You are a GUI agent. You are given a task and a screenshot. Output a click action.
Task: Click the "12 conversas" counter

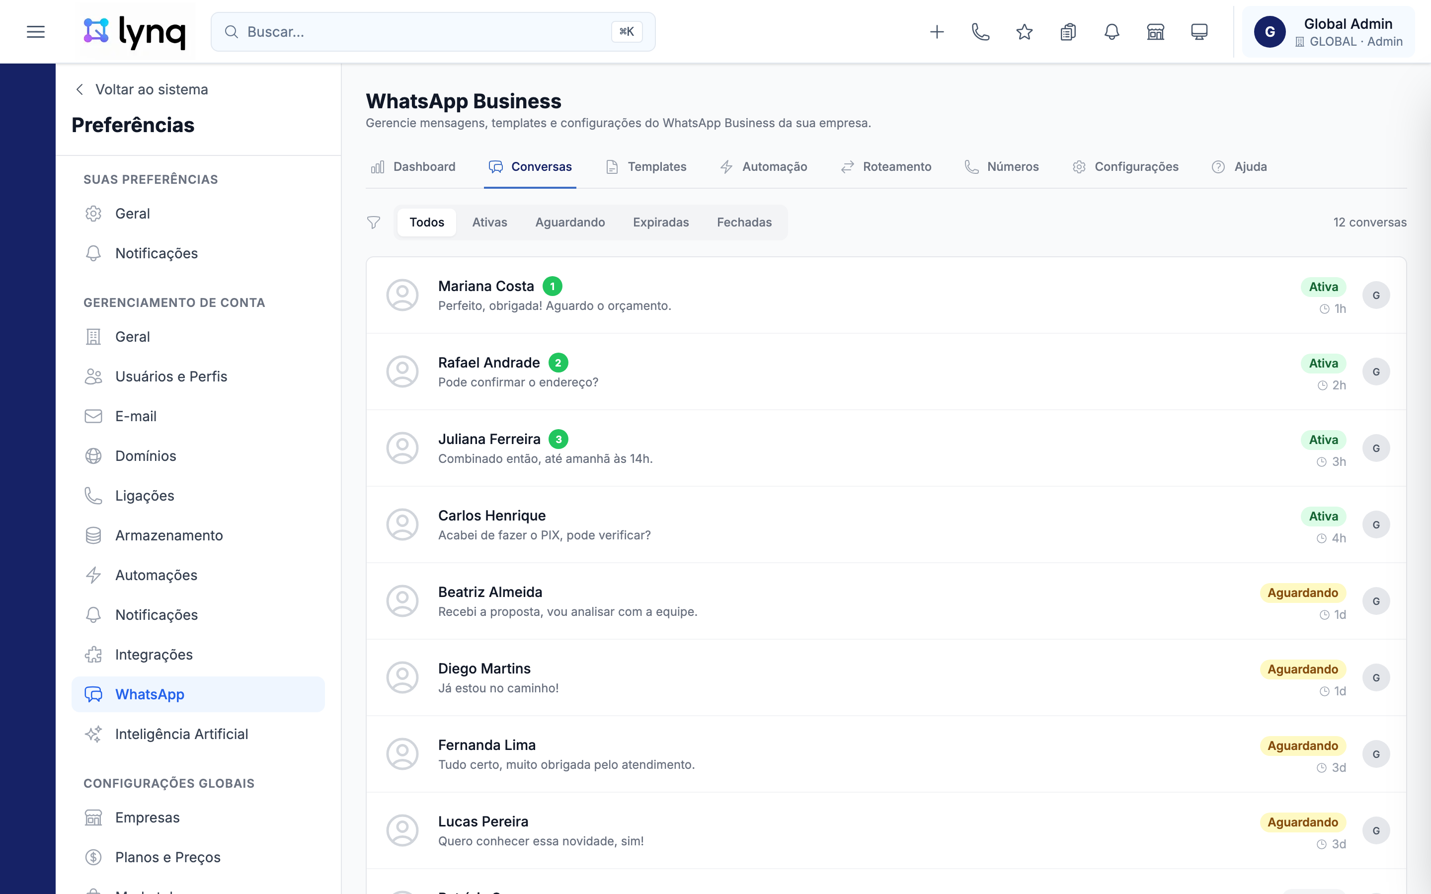1369,223
